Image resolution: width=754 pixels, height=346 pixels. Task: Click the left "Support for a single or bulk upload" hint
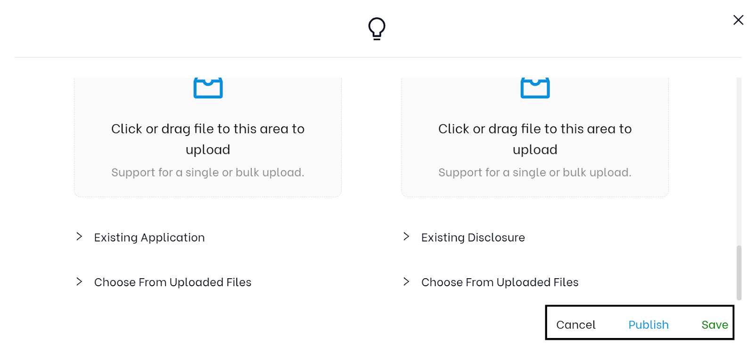(x=208, y=172)
